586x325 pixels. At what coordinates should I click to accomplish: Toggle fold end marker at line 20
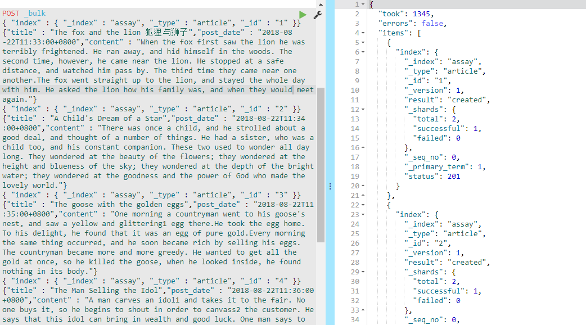tap(363, 186)
